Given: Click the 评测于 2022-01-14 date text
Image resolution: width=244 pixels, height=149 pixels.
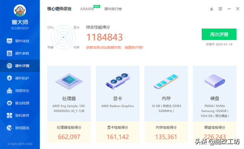Looking at the screenshot, I should click(x=219, y=44).
